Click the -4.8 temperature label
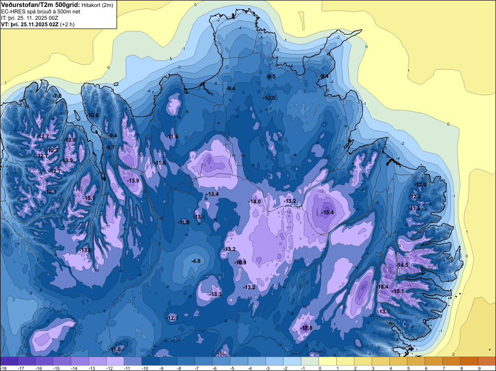Viewport: 496px width, 371px height. 196,261
